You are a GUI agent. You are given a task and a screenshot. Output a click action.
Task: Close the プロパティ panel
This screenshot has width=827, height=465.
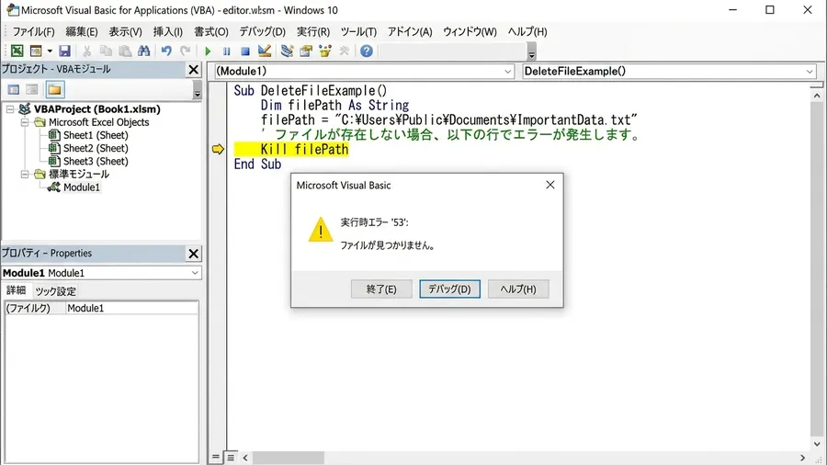[194, 254]
